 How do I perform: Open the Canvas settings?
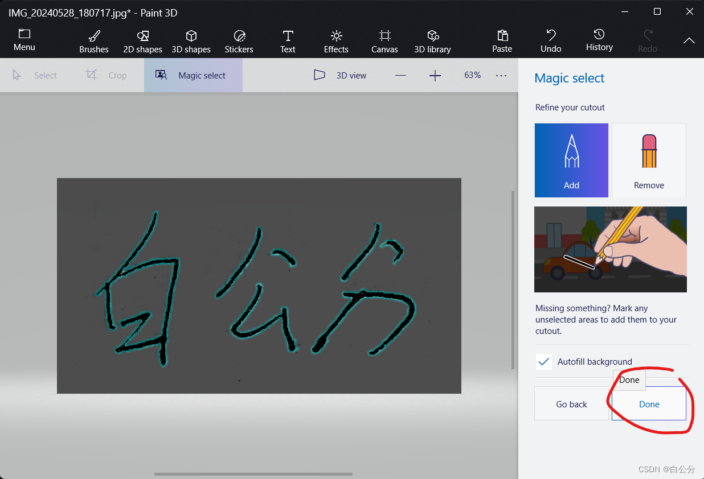(x=384, y=40)
